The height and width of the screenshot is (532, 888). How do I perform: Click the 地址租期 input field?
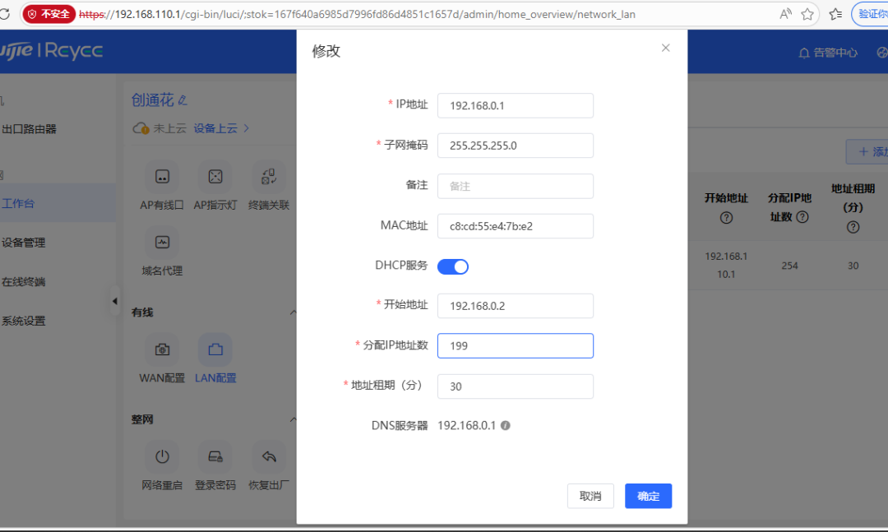tap(516, 386)
